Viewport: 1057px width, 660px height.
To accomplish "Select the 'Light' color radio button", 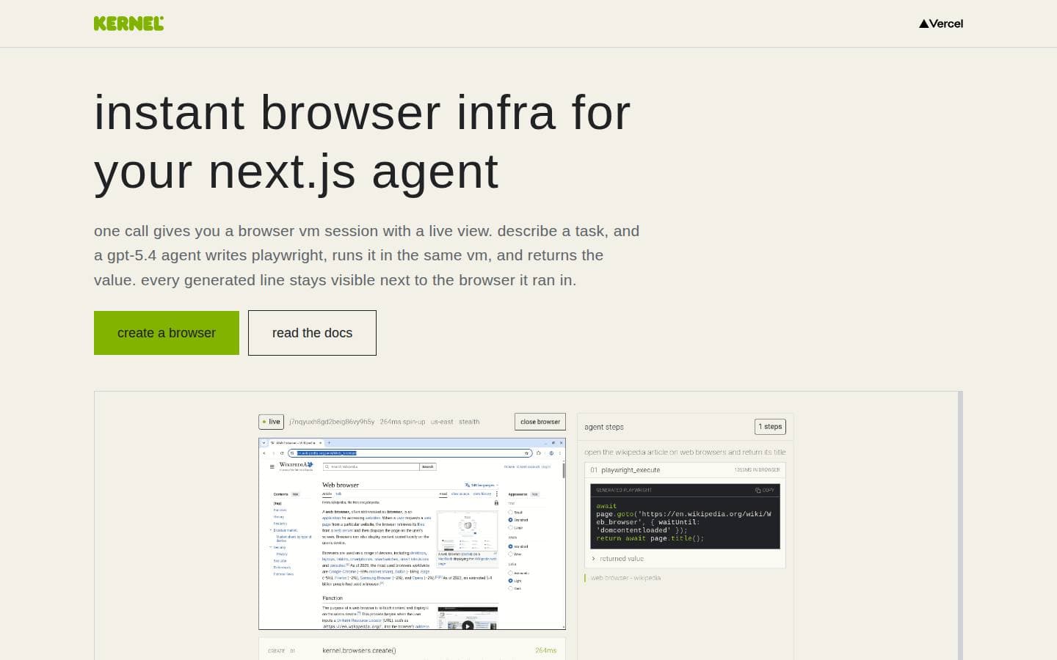I will pos(510,581).
